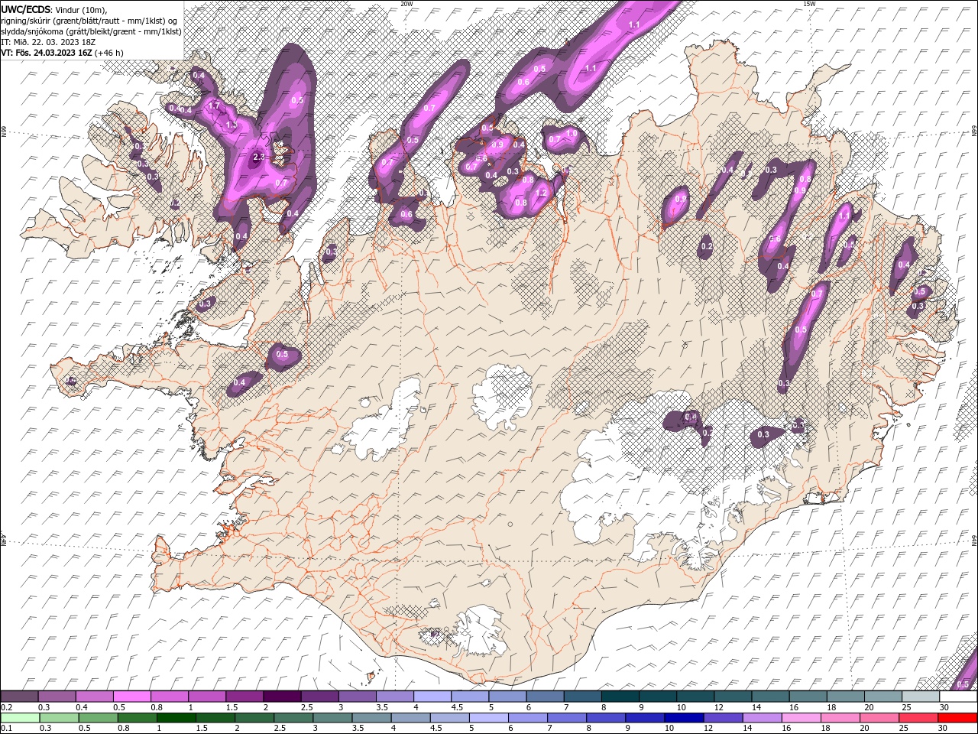The height and width of the screenshot is (734, 978).
Task: Click the upper legend swatch between 0.2 and 0.3
Action: pyautogui.click(x=19, y=697)
